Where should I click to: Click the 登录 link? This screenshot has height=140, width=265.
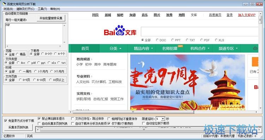pos(230,15)
